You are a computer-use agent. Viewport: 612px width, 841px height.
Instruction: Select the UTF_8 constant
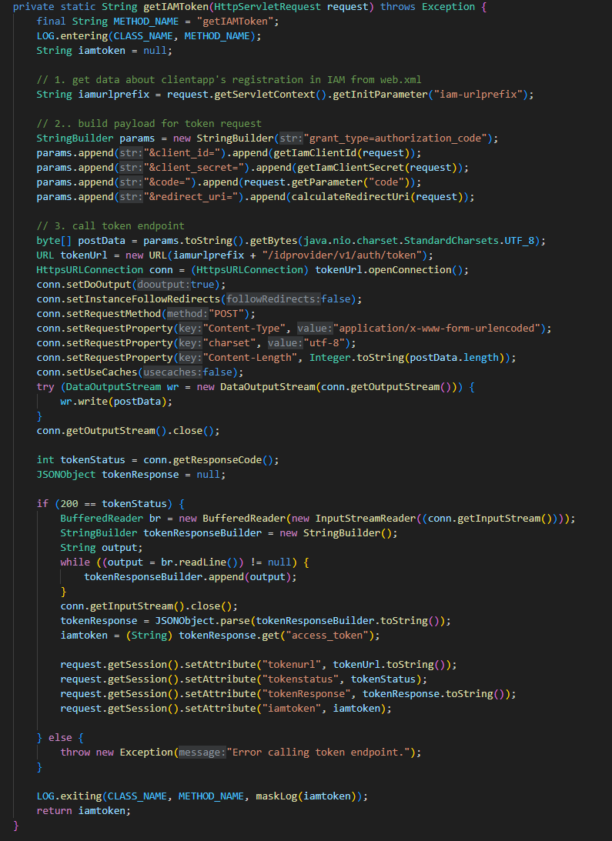[519, 240]
